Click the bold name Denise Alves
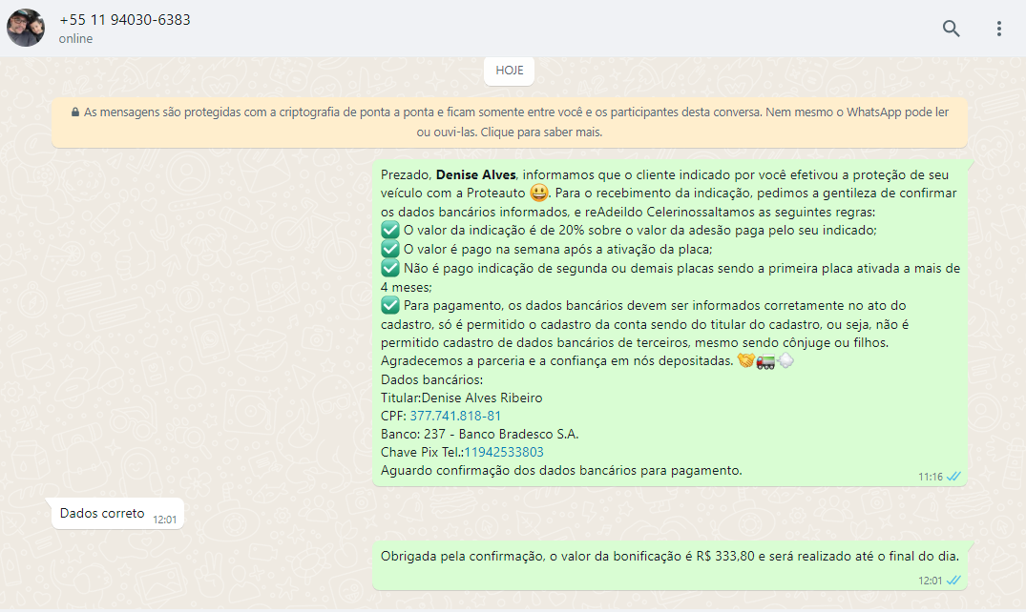This screenshot has width=1026, height=612. [x=475, y=175]
